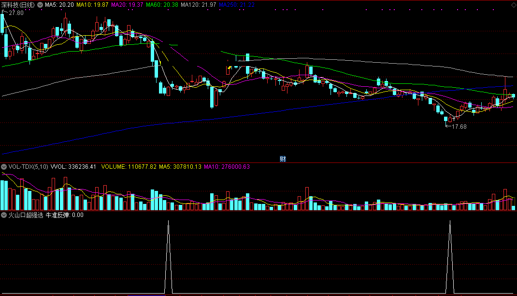Click the MA120: 21.97 label
This screenshot has width=517, height=296.
click(x=199, y=5)
